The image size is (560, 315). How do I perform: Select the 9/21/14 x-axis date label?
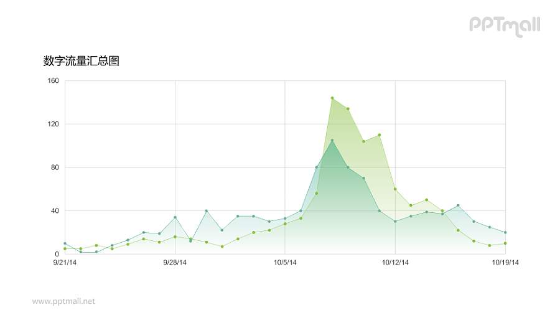pyautogui.click(x=65, y=263)
